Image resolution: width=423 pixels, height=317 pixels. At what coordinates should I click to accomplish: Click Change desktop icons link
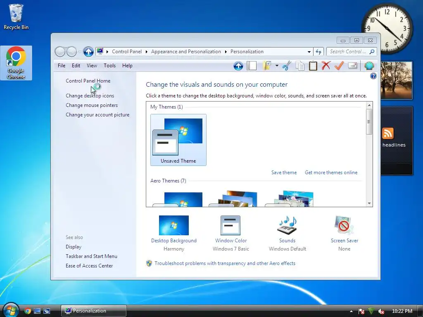click(90, 96)
